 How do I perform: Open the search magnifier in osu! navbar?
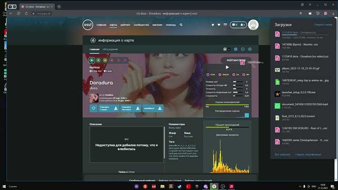coord(181,25)
